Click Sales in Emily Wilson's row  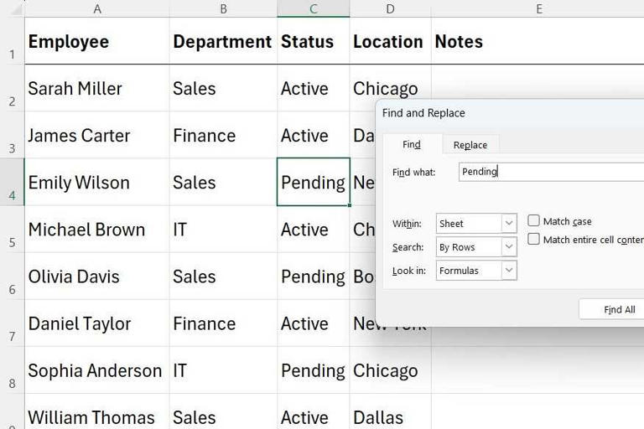[223, 182]
